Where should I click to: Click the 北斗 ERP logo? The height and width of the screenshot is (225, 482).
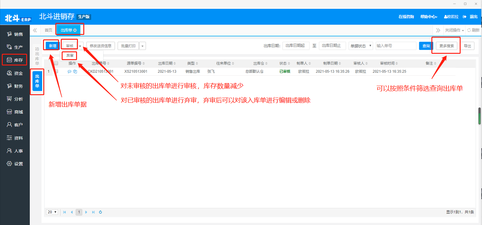click(18, 18)
